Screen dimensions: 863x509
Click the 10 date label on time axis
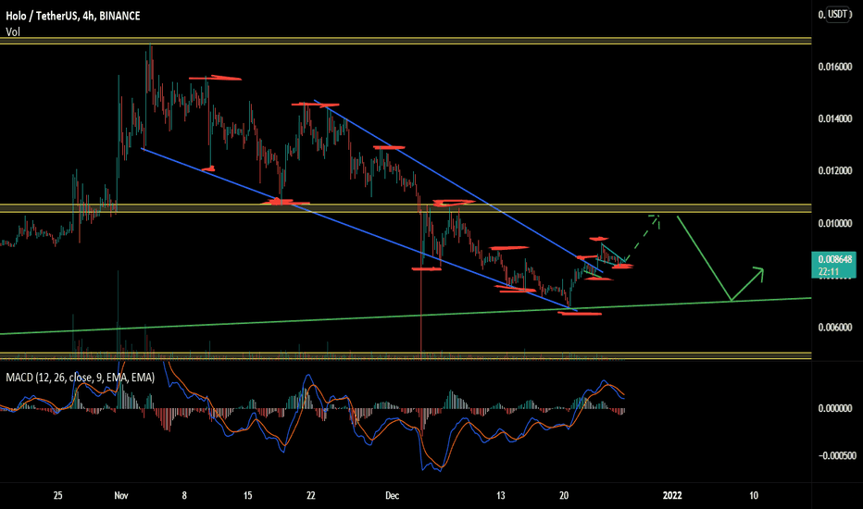(754, 496)
